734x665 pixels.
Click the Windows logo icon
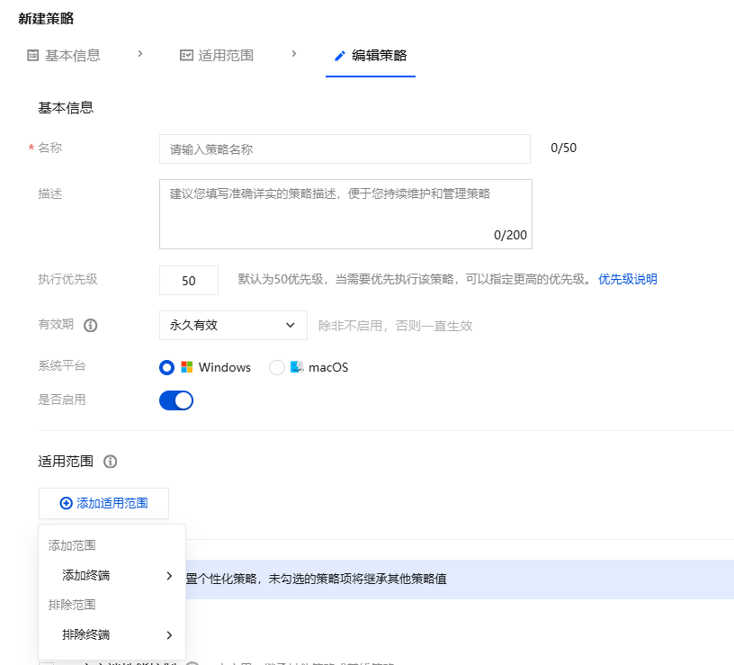[x=187, y=366]
